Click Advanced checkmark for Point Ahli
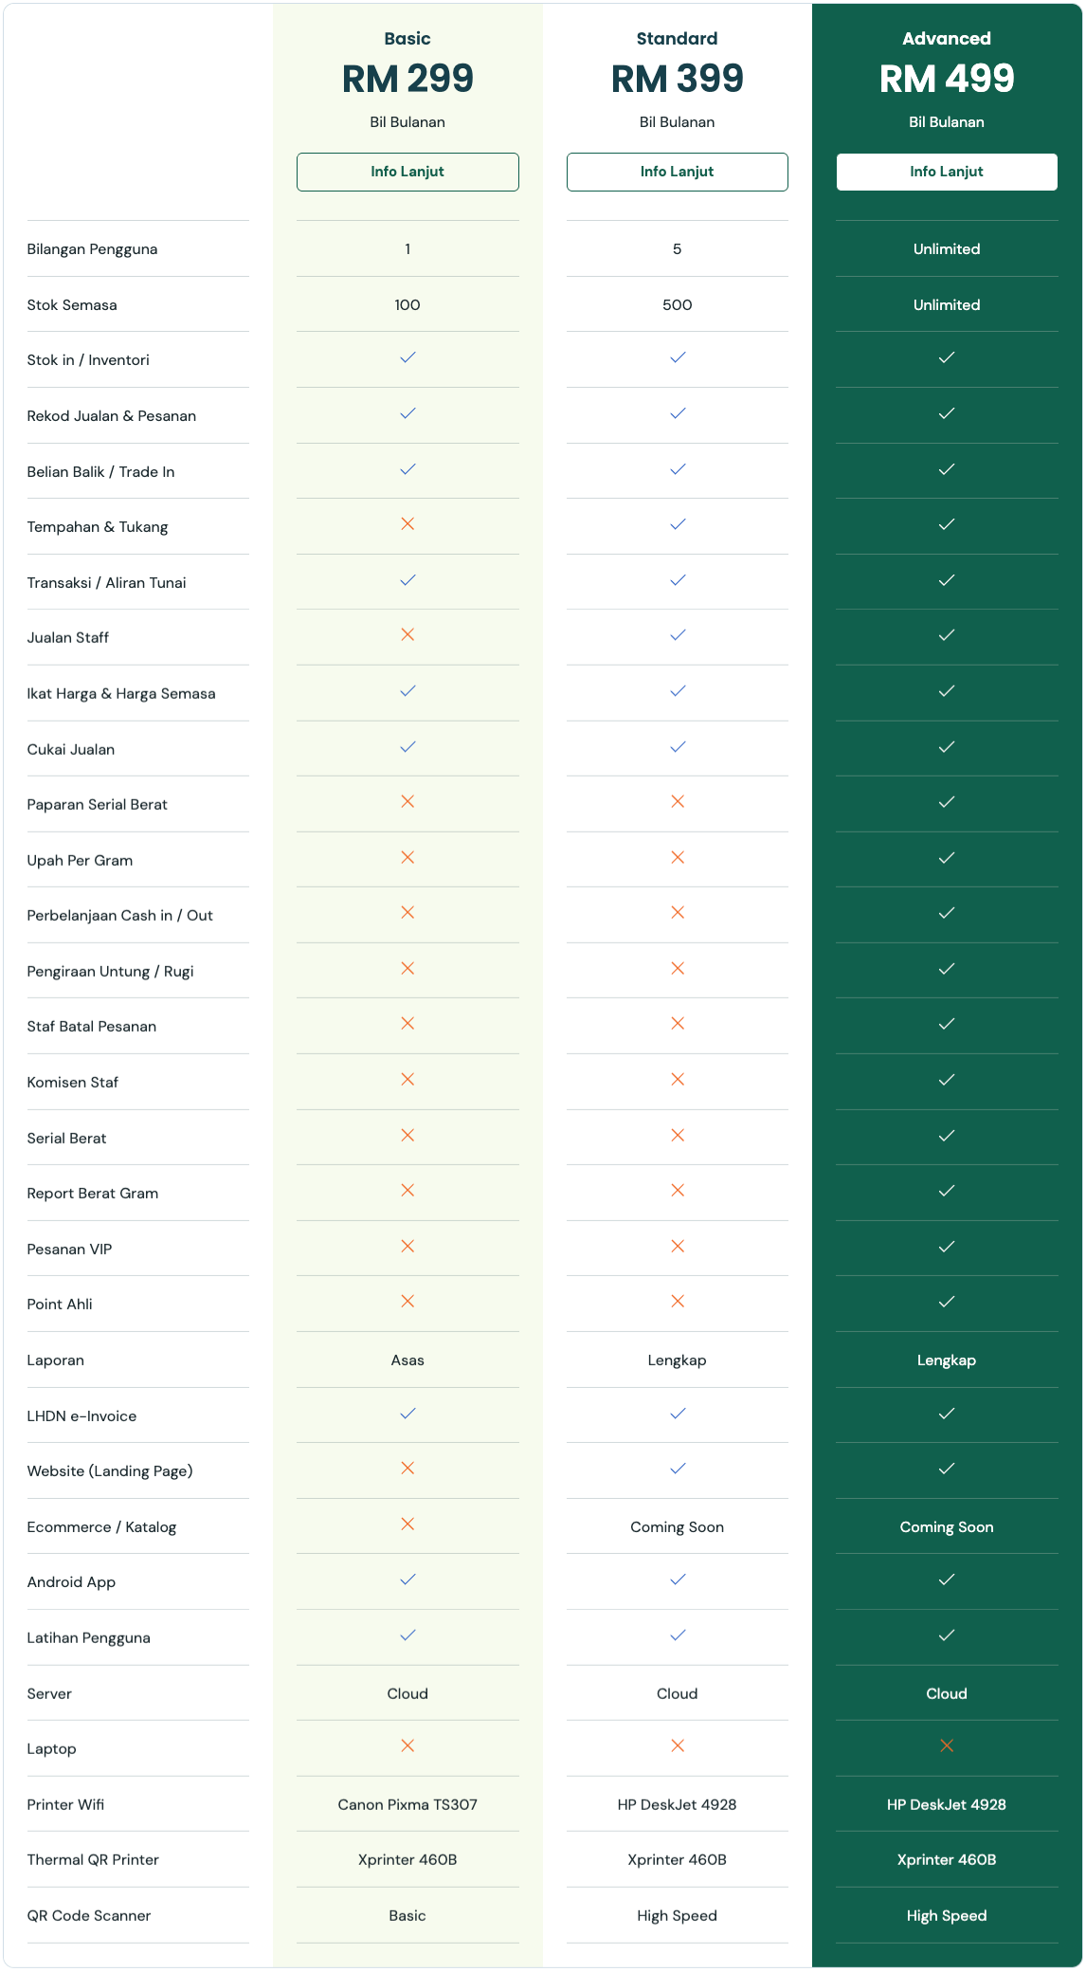 pyautogui.click(x=947, y=1302)
